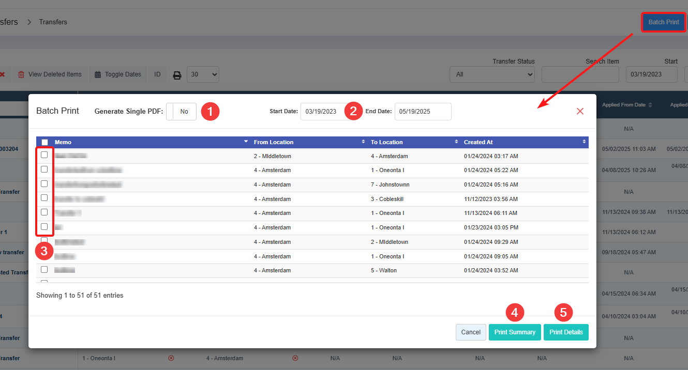Click the From Location sort arrows
The image size is (688, 370).
tap(364, 142)
